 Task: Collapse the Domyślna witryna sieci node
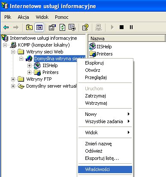tap(21, 59)
